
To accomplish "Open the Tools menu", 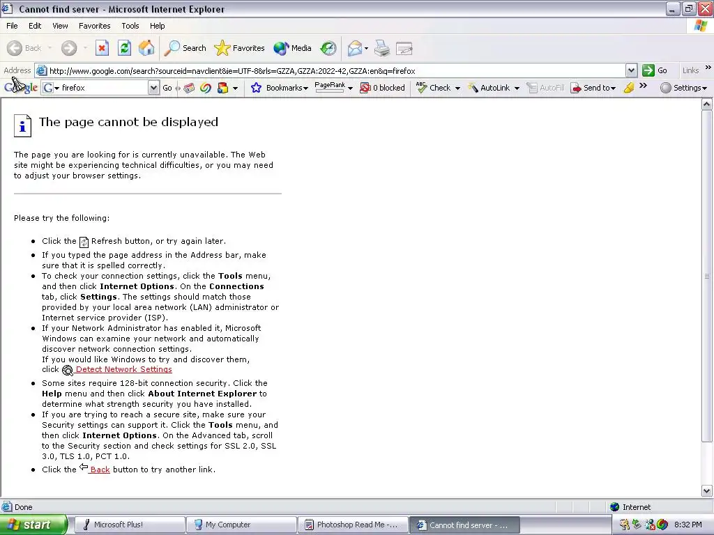I will click(130, 26).
